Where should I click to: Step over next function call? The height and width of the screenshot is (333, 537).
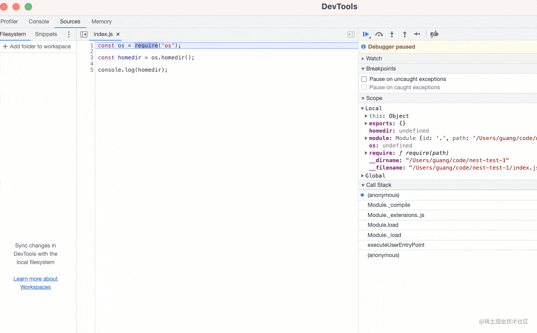379,34
